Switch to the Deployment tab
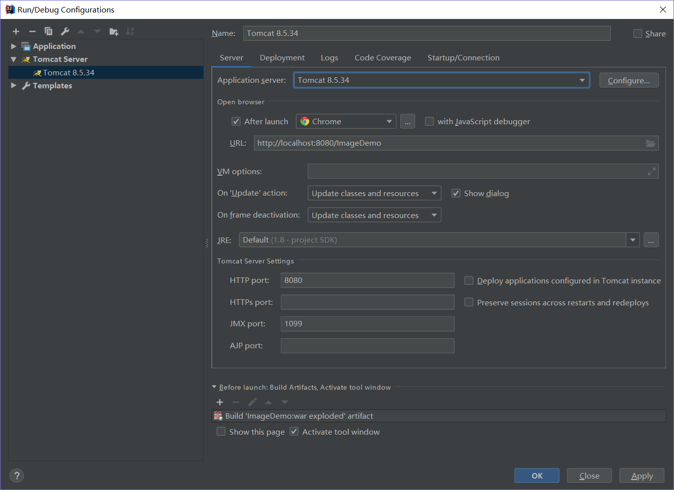 coord(282,58)
